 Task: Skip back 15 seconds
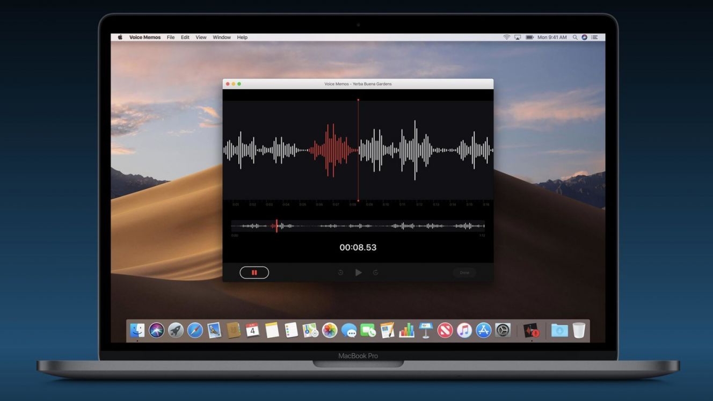[340, 273]
